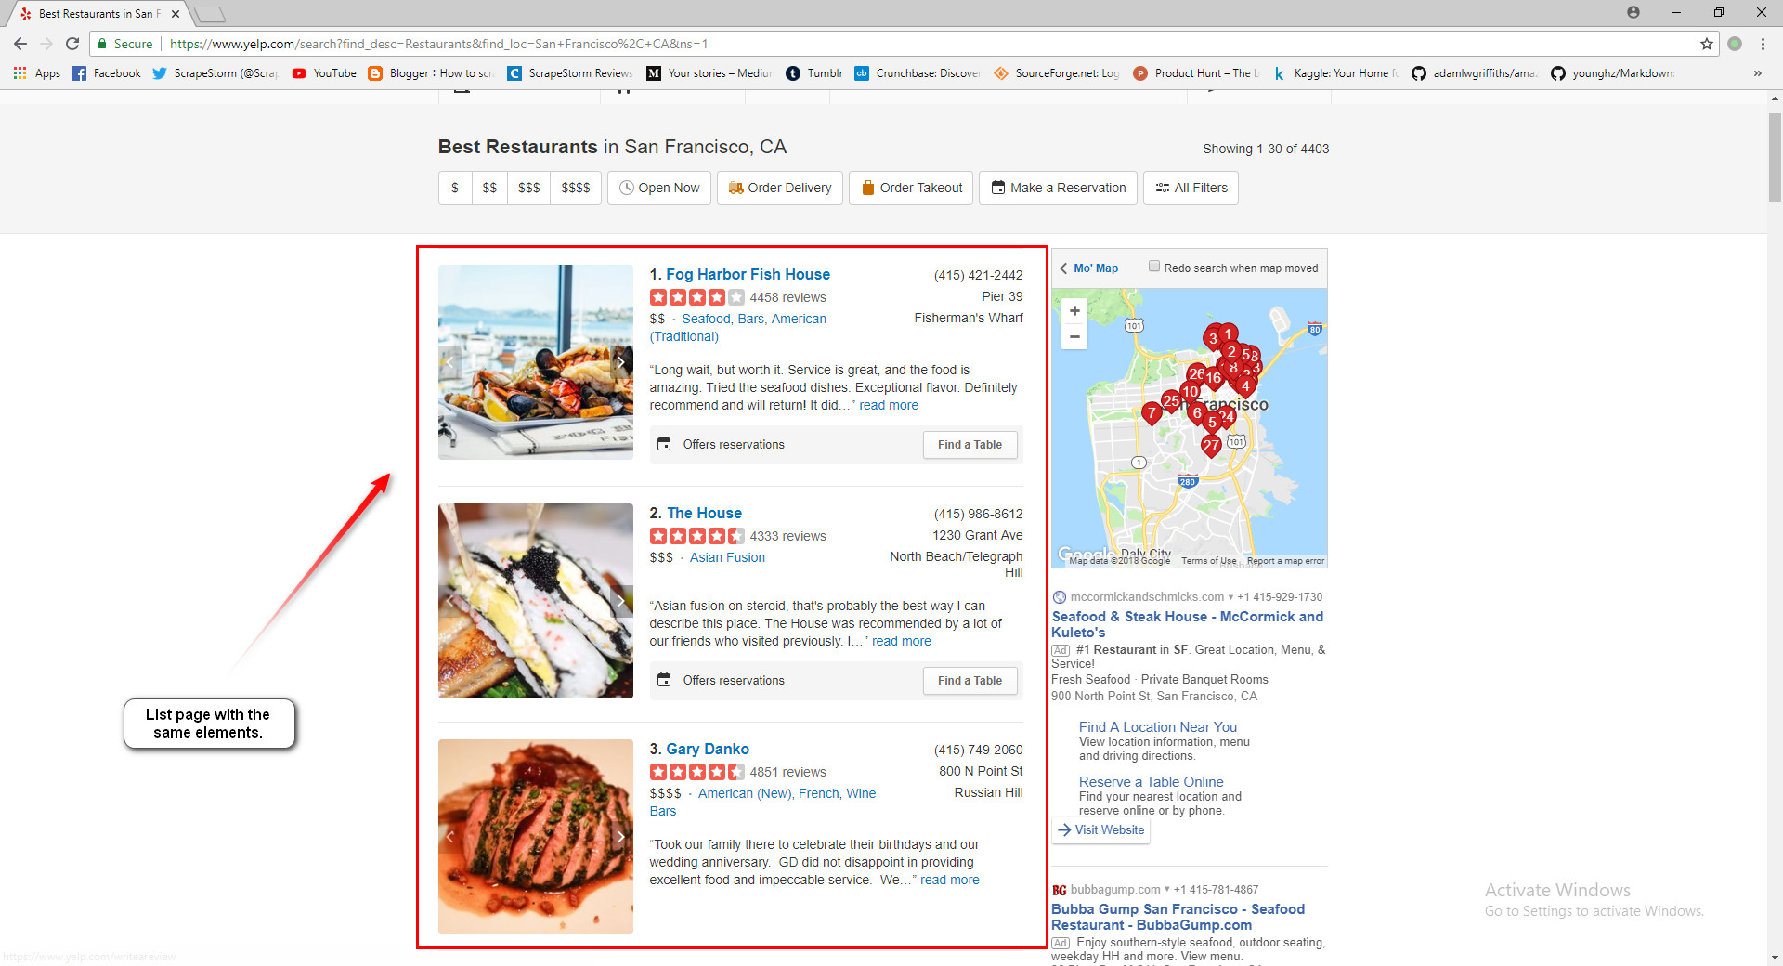The image size is (1783, 966).
Task: Open All Filters options
Action: (x=1191, y=188)
